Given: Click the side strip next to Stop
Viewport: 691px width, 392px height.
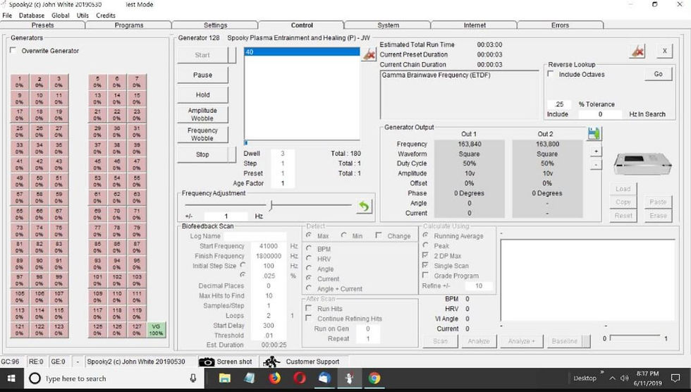Looking at the screenshot, I should pos(233,154).
